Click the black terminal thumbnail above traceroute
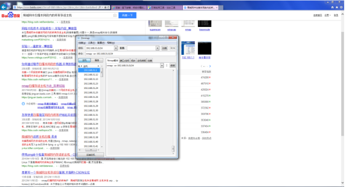The image size is (345, 187). coord(205,24)
